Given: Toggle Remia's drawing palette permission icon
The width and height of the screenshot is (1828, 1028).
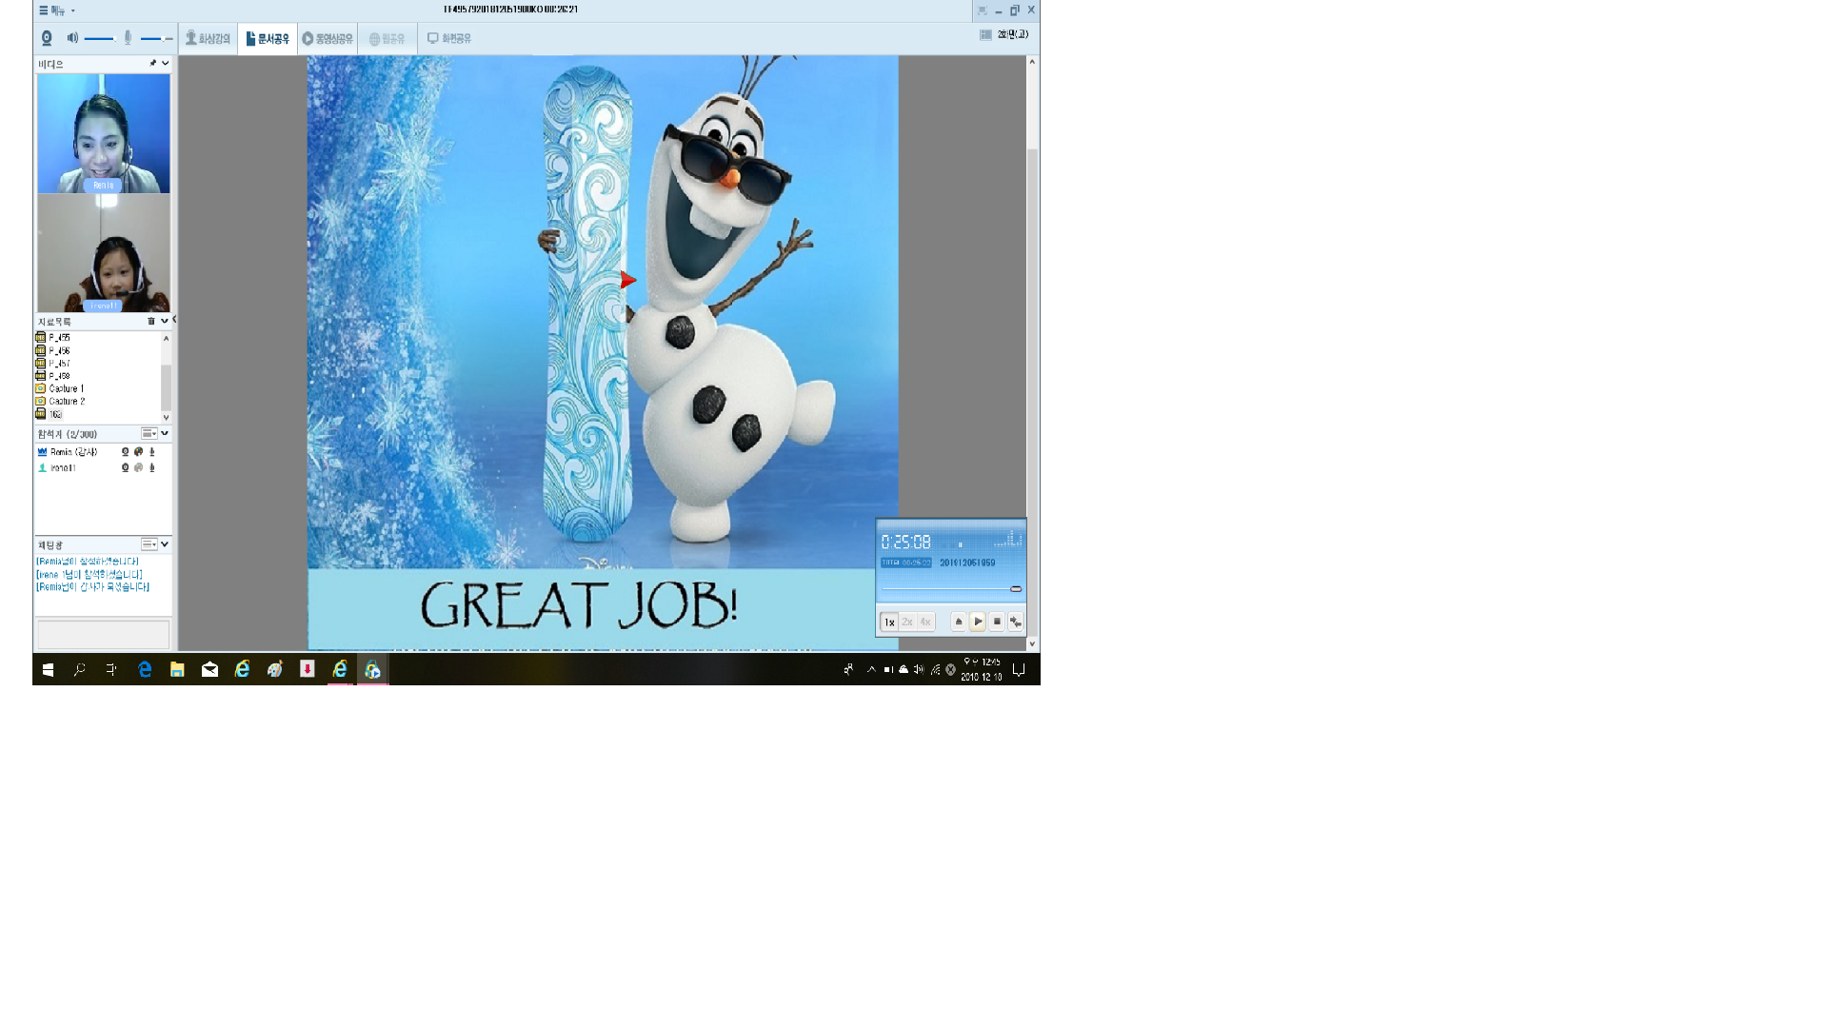Looking at the screenshot, I should (138, 452).
